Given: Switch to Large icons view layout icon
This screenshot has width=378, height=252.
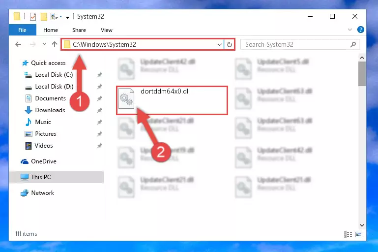Looking at the screenshot, I should click(x=359, y=234).
